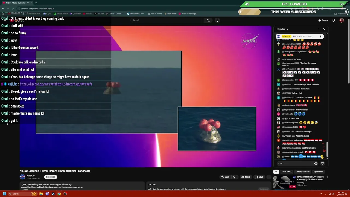Open the notifications bell
The width and height of the screenshot is (350, 197).
point(334,20)
